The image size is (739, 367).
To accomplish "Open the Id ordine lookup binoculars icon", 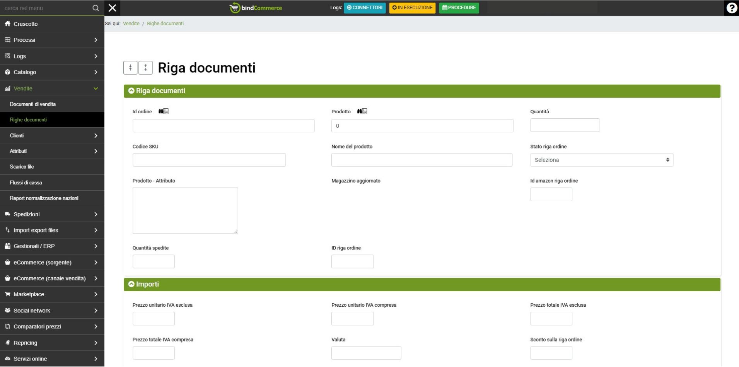I will (x=164, y=111).
